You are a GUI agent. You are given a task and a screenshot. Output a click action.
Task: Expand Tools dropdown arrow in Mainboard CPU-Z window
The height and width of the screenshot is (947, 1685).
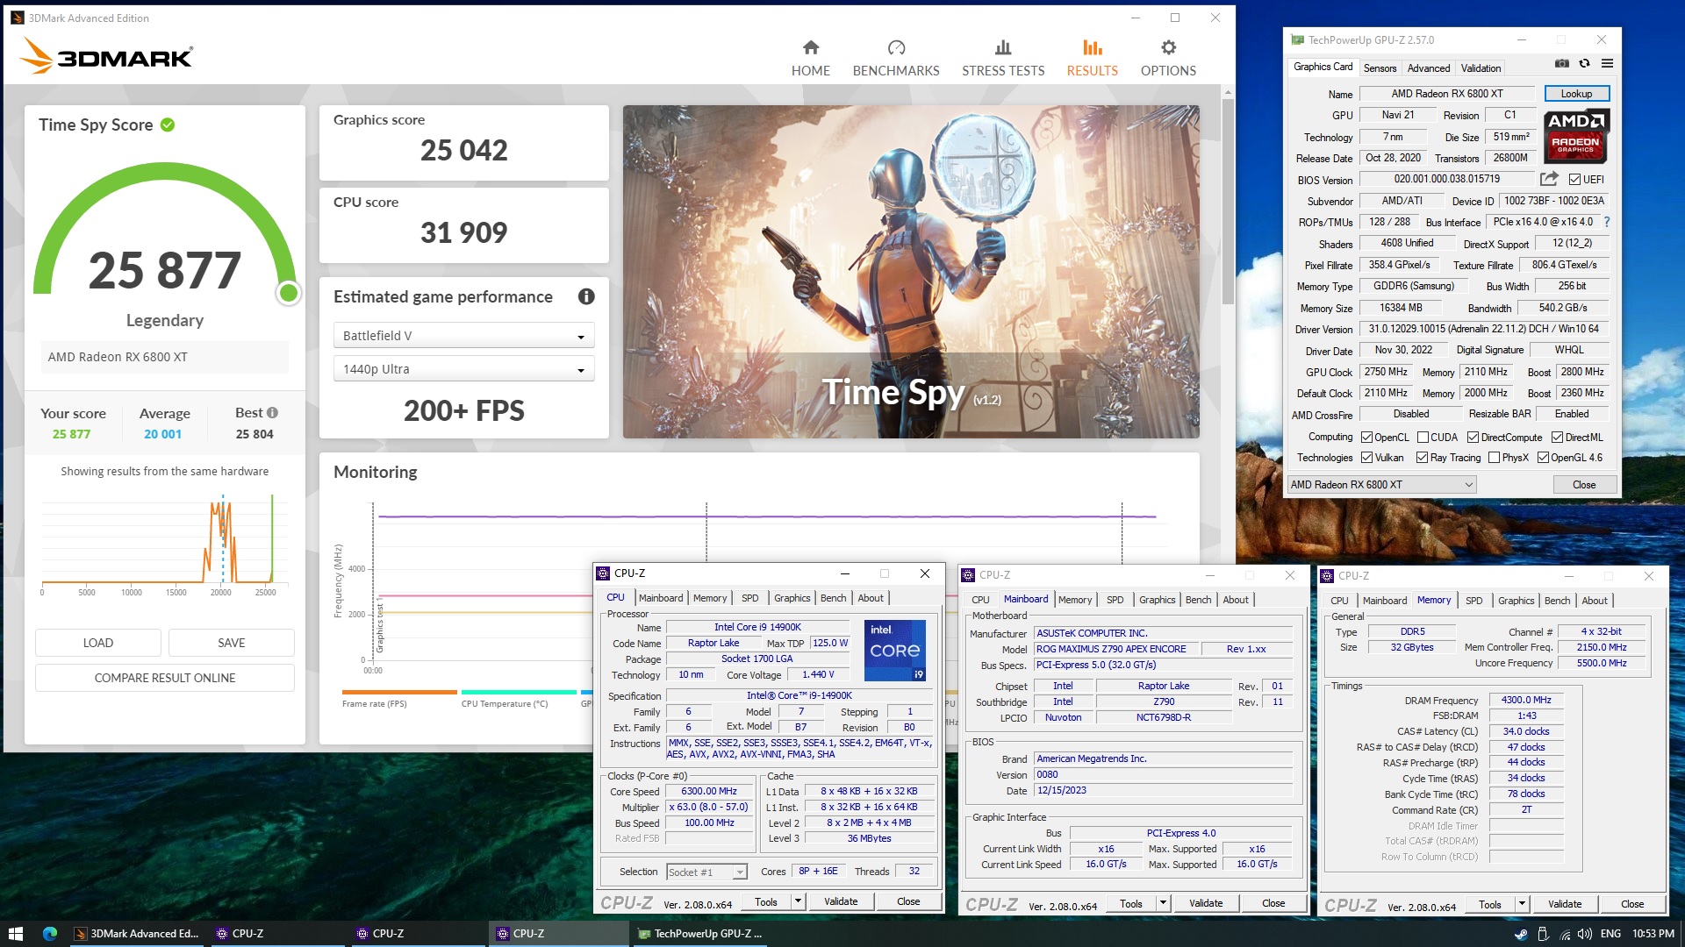[1163, 903]
